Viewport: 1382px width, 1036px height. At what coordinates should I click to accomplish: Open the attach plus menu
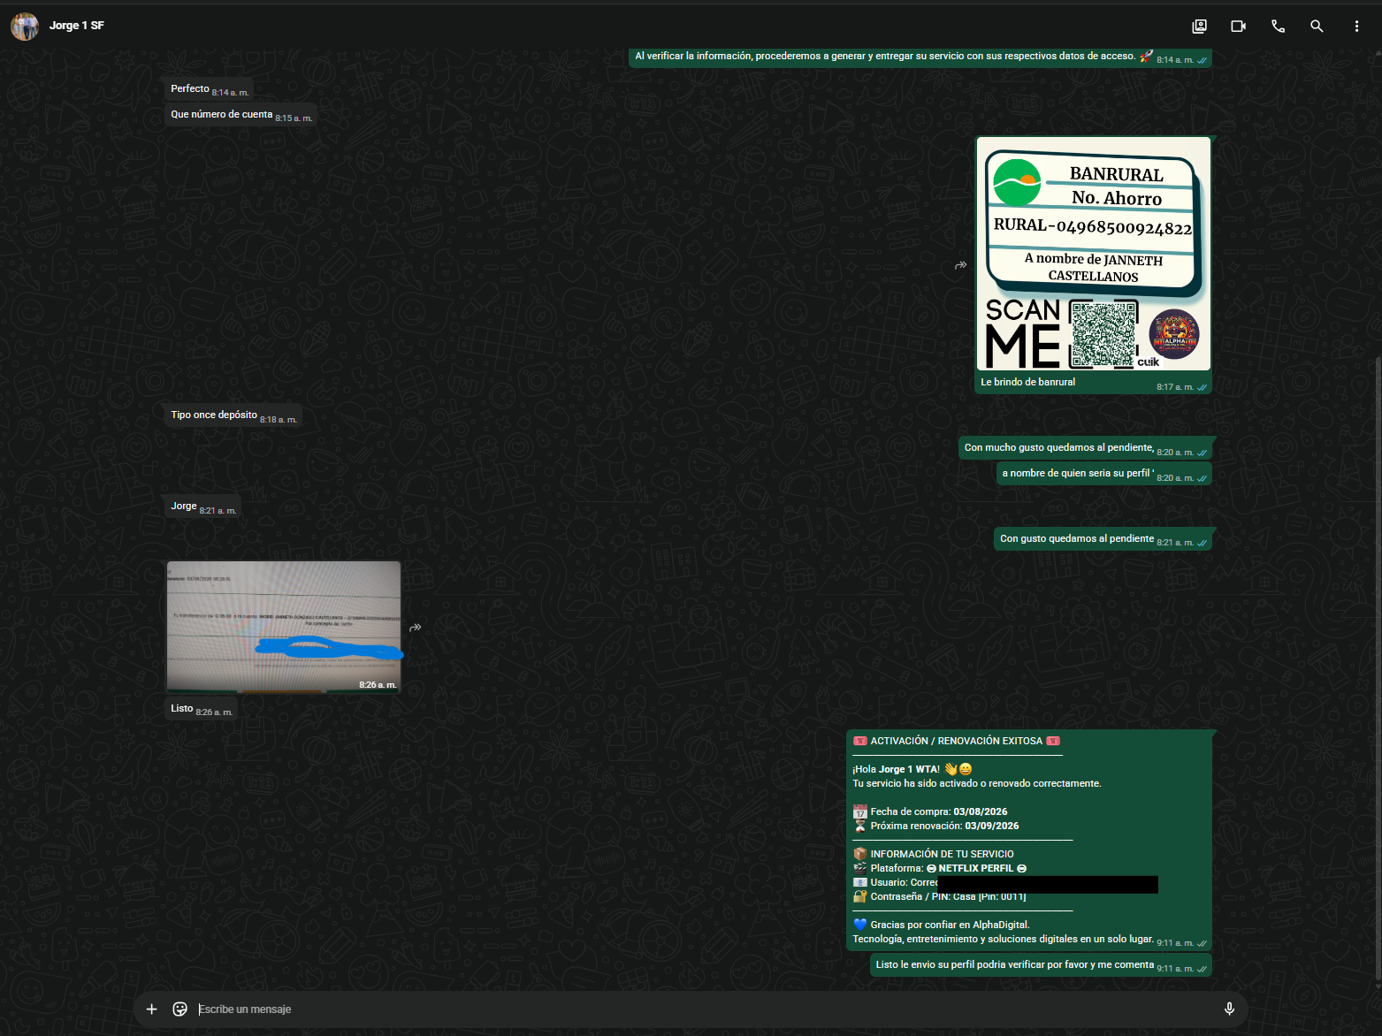tap(152, 1009)
